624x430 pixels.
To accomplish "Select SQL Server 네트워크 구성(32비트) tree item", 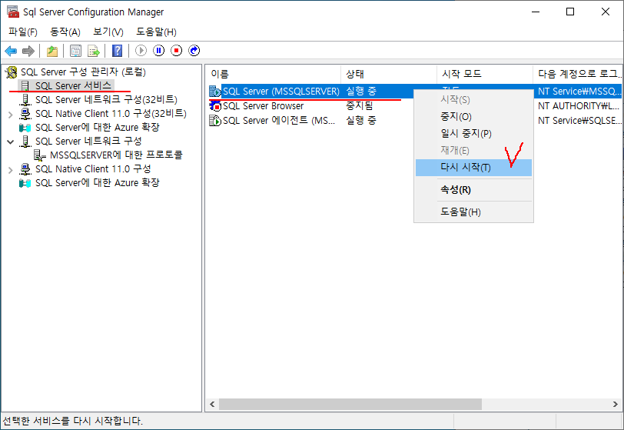I will point(106,100).
